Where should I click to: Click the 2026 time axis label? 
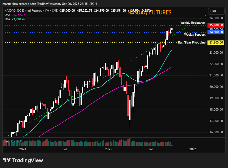pos(193,149)
